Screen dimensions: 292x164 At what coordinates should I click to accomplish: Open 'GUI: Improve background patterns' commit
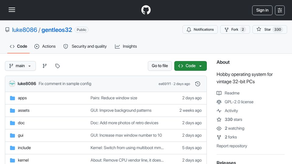click(x=121, y=111)
